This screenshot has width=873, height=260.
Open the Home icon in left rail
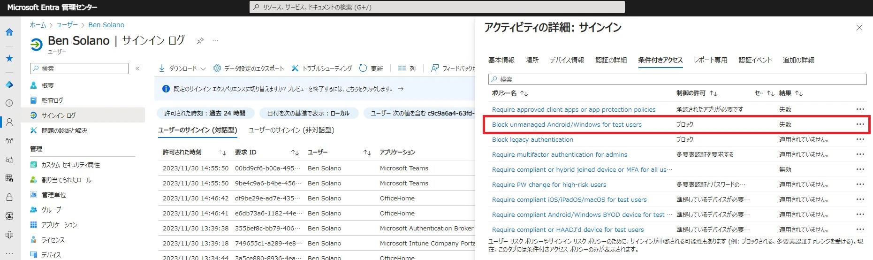(9, 32)
